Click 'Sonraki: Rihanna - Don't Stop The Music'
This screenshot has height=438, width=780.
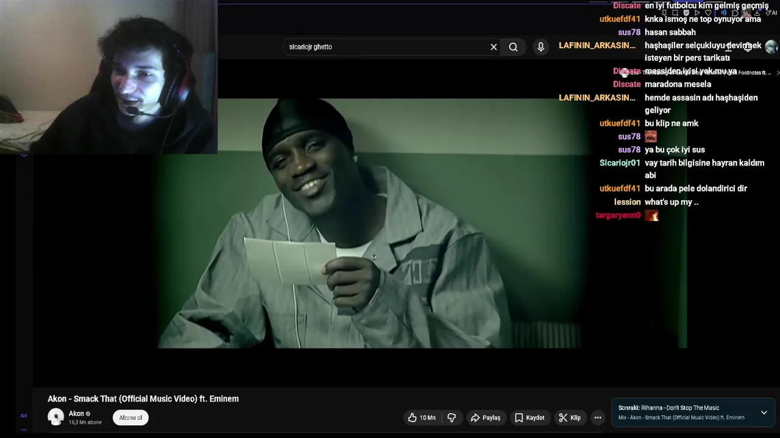668,408
